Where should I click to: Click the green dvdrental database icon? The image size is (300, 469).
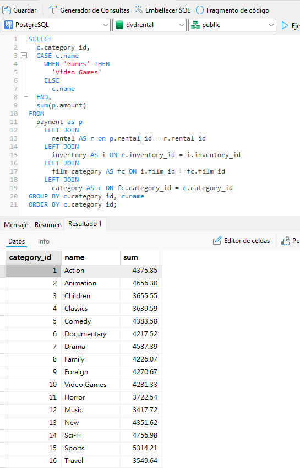119,25
